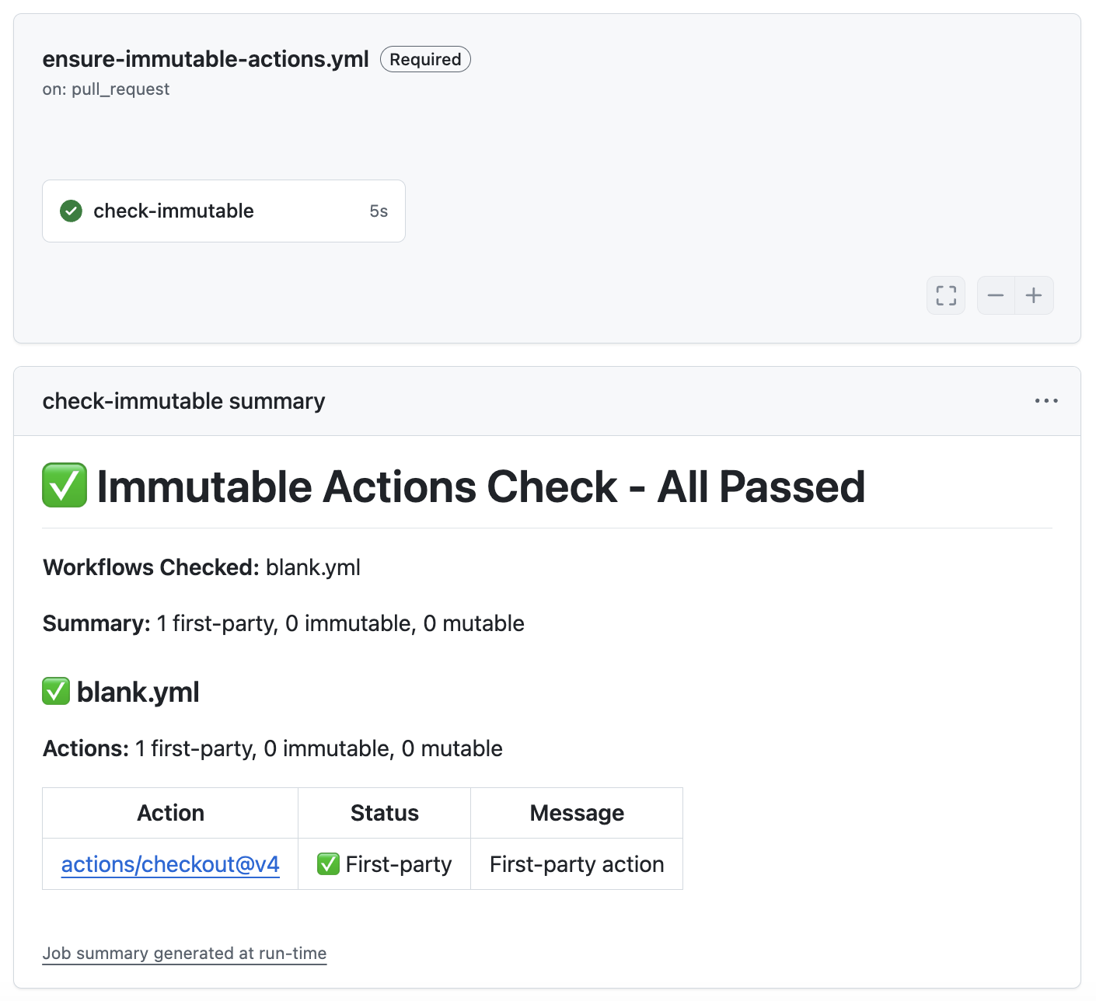Zoom out the workflow graph
Viewport: 1096px width, 1001px height.
click(x=995, y=295)
